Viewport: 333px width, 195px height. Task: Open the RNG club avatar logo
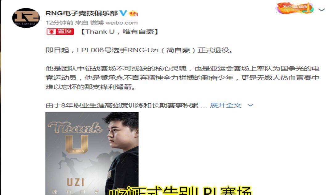coord(26,18)
